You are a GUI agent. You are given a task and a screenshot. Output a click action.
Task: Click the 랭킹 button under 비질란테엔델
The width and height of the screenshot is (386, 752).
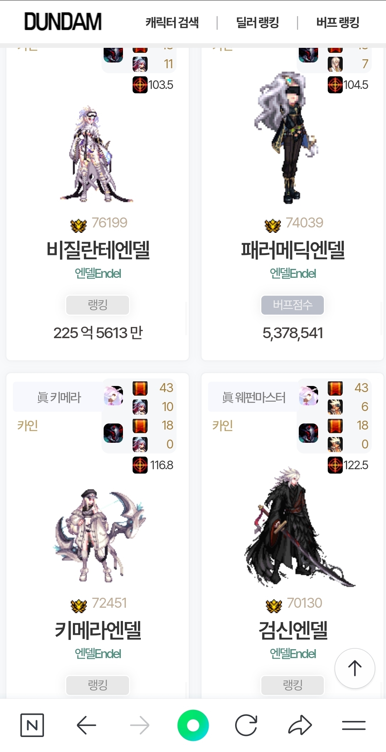coord(98,305)
